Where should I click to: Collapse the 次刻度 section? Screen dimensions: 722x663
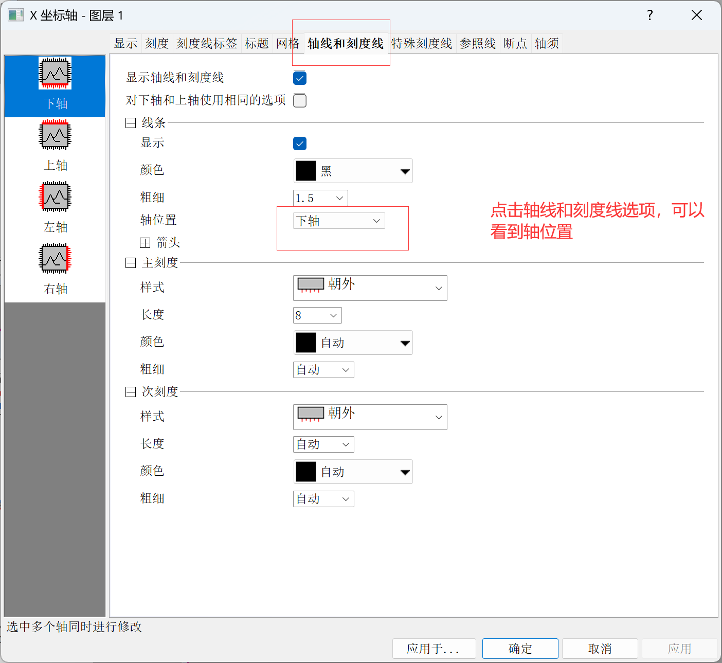(131, 392)
